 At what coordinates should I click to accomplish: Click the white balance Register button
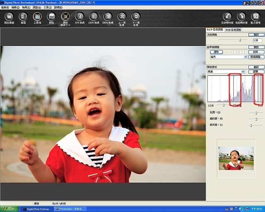(256, 52)
